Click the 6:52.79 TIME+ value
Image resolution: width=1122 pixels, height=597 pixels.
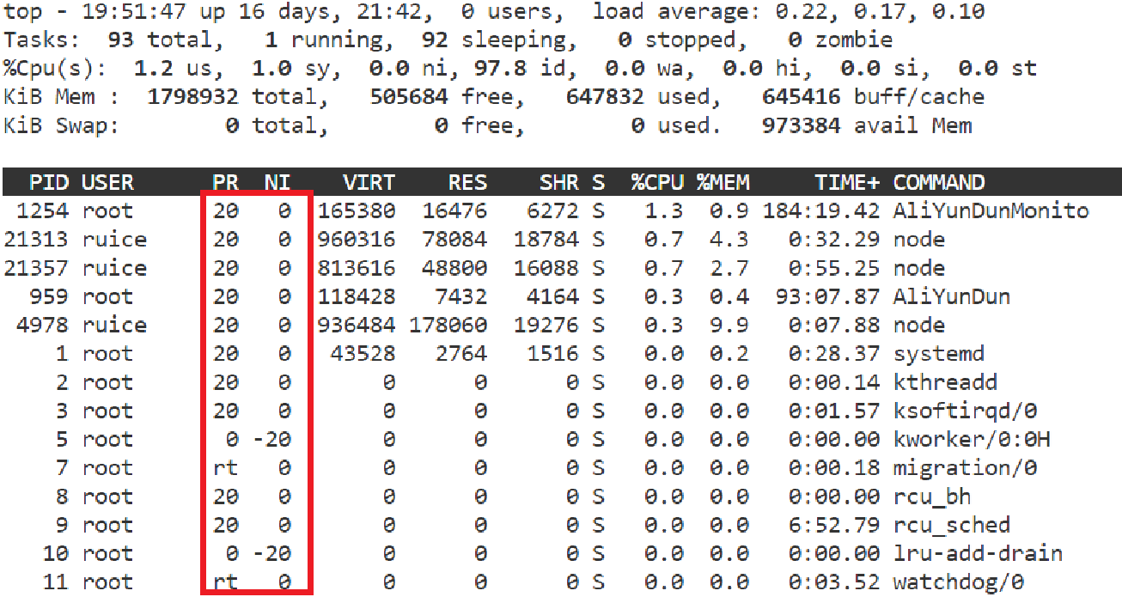834,525
